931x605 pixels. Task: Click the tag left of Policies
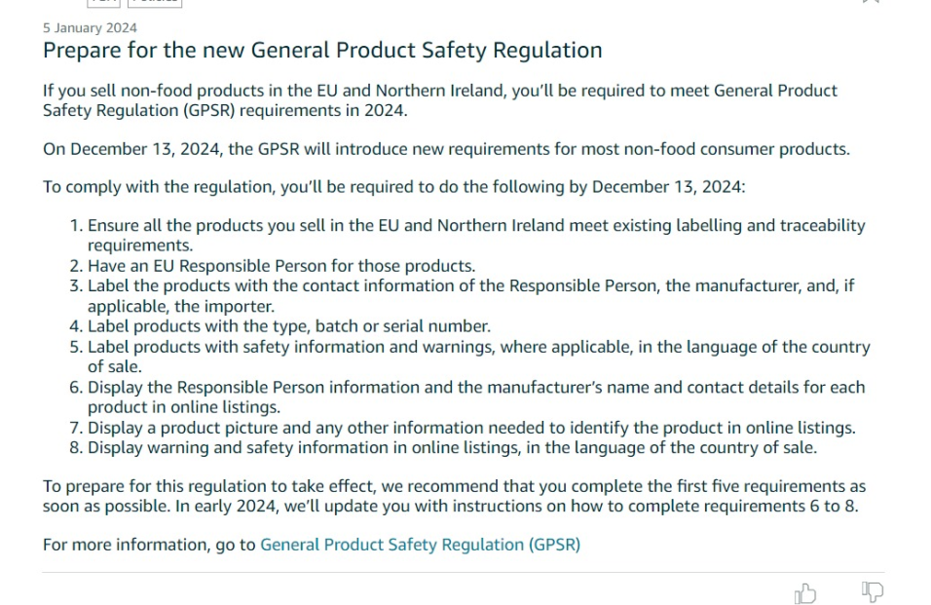(103, 2)
